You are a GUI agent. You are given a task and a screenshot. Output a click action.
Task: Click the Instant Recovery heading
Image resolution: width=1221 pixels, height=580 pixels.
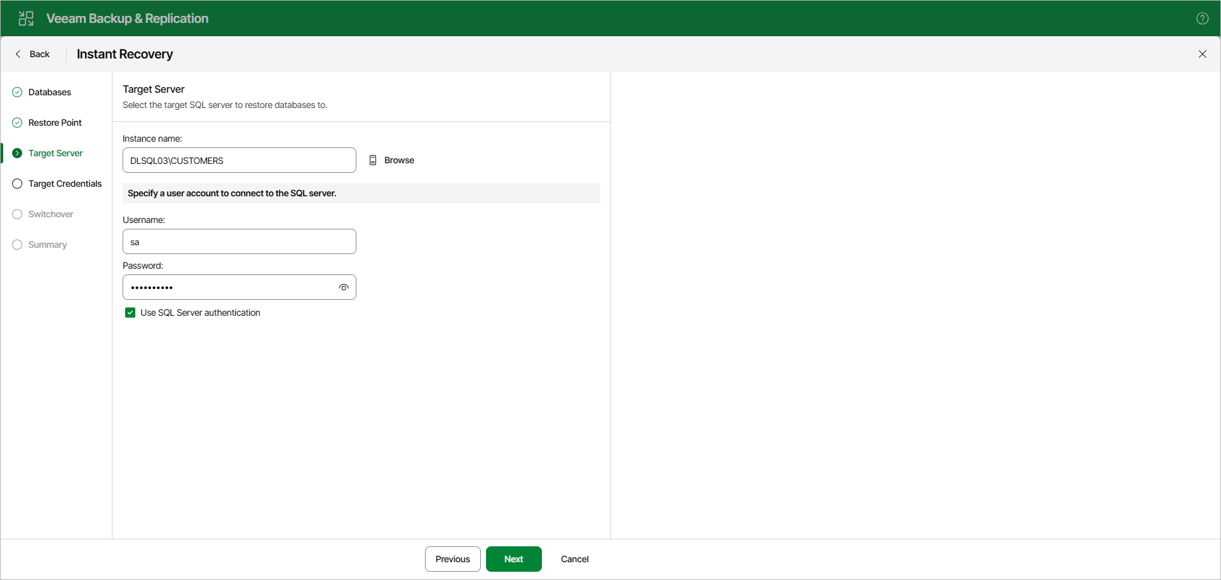tap(125, 54)
